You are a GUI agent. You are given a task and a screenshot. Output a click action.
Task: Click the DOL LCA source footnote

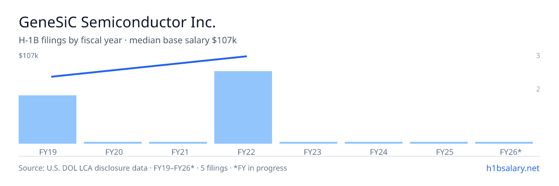[153, 168]
